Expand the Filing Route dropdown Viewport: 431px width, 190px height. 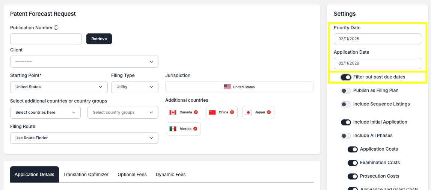point(84,138)
